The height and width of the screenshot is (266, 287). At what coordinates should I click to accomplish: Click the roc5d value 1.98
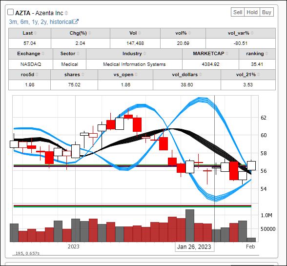click(x=29, y=85)
